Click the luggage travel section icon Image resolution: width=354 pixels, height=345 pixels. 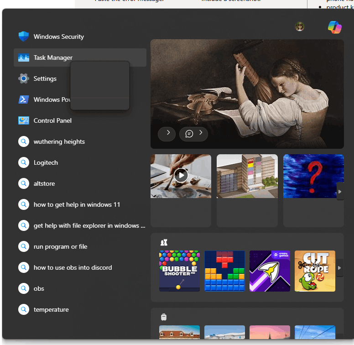164,317
